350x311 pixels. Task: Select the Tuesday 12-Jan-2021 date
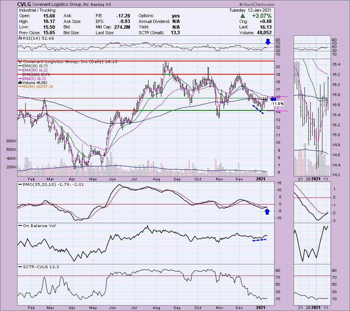(250, 10)
